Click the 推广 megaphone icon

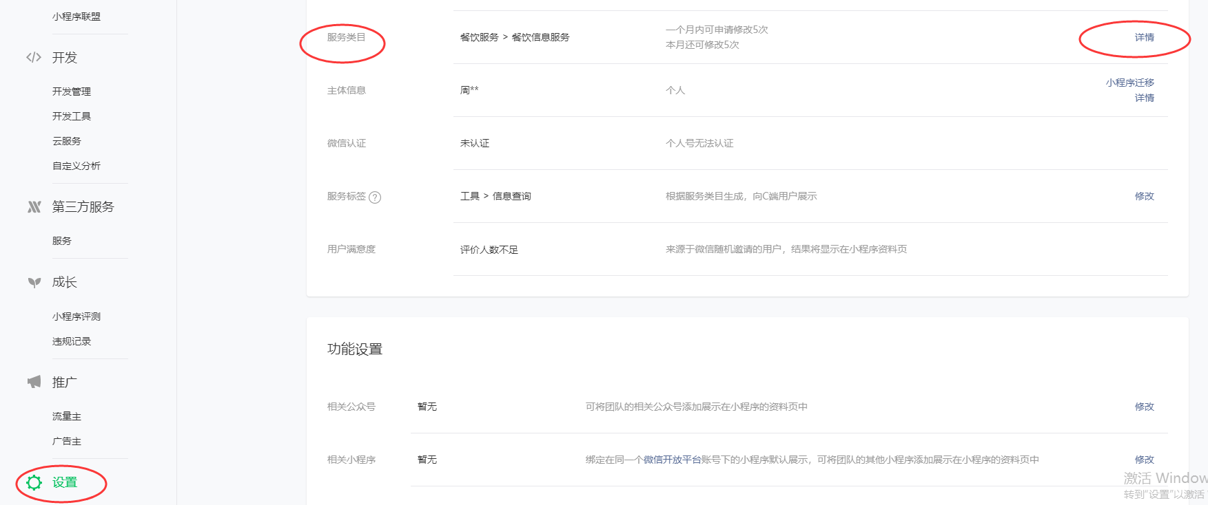(x=34, y=382)
